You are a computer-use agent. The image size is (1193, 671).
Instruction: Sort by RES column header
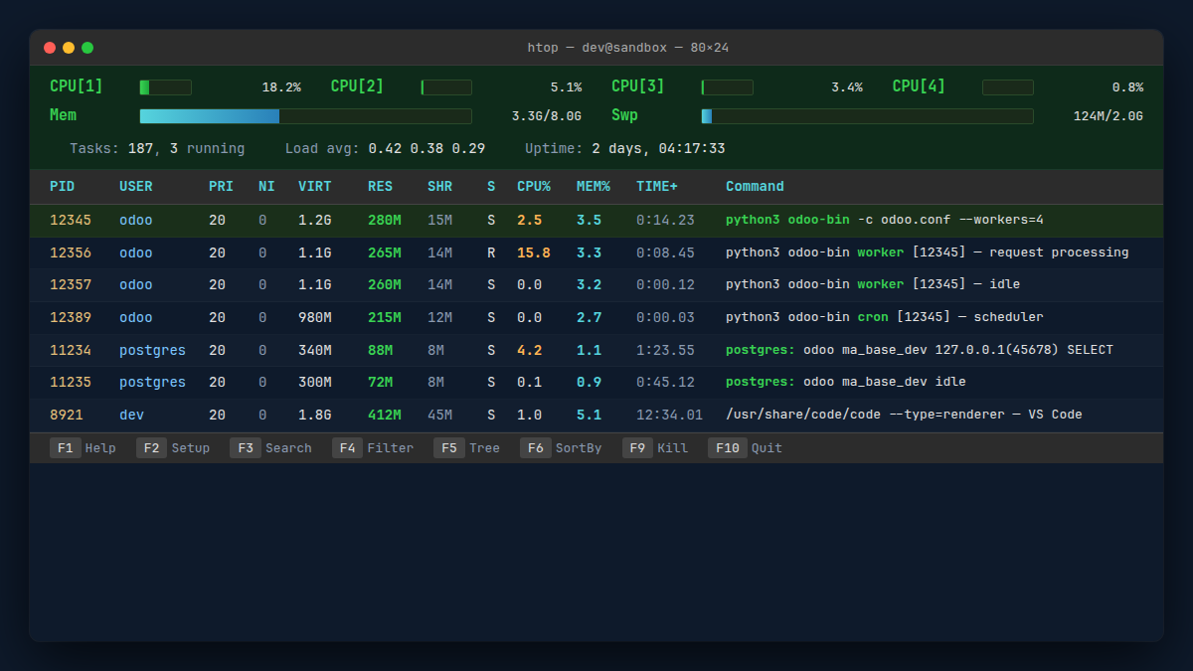[380, 187]
